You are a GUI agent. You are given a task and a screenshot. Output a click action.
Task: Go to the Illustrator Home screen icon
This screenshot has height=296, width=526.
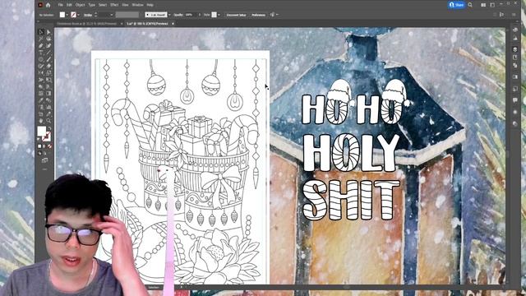pos(48,5)
